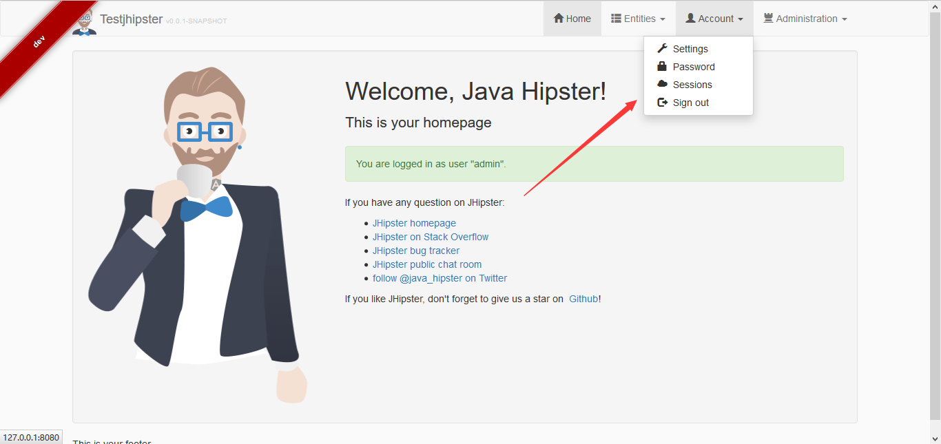The height and width of the screenshot is (444, 941).
Task: Click the hipster character illustration
Action: click(x=198, y=234)
